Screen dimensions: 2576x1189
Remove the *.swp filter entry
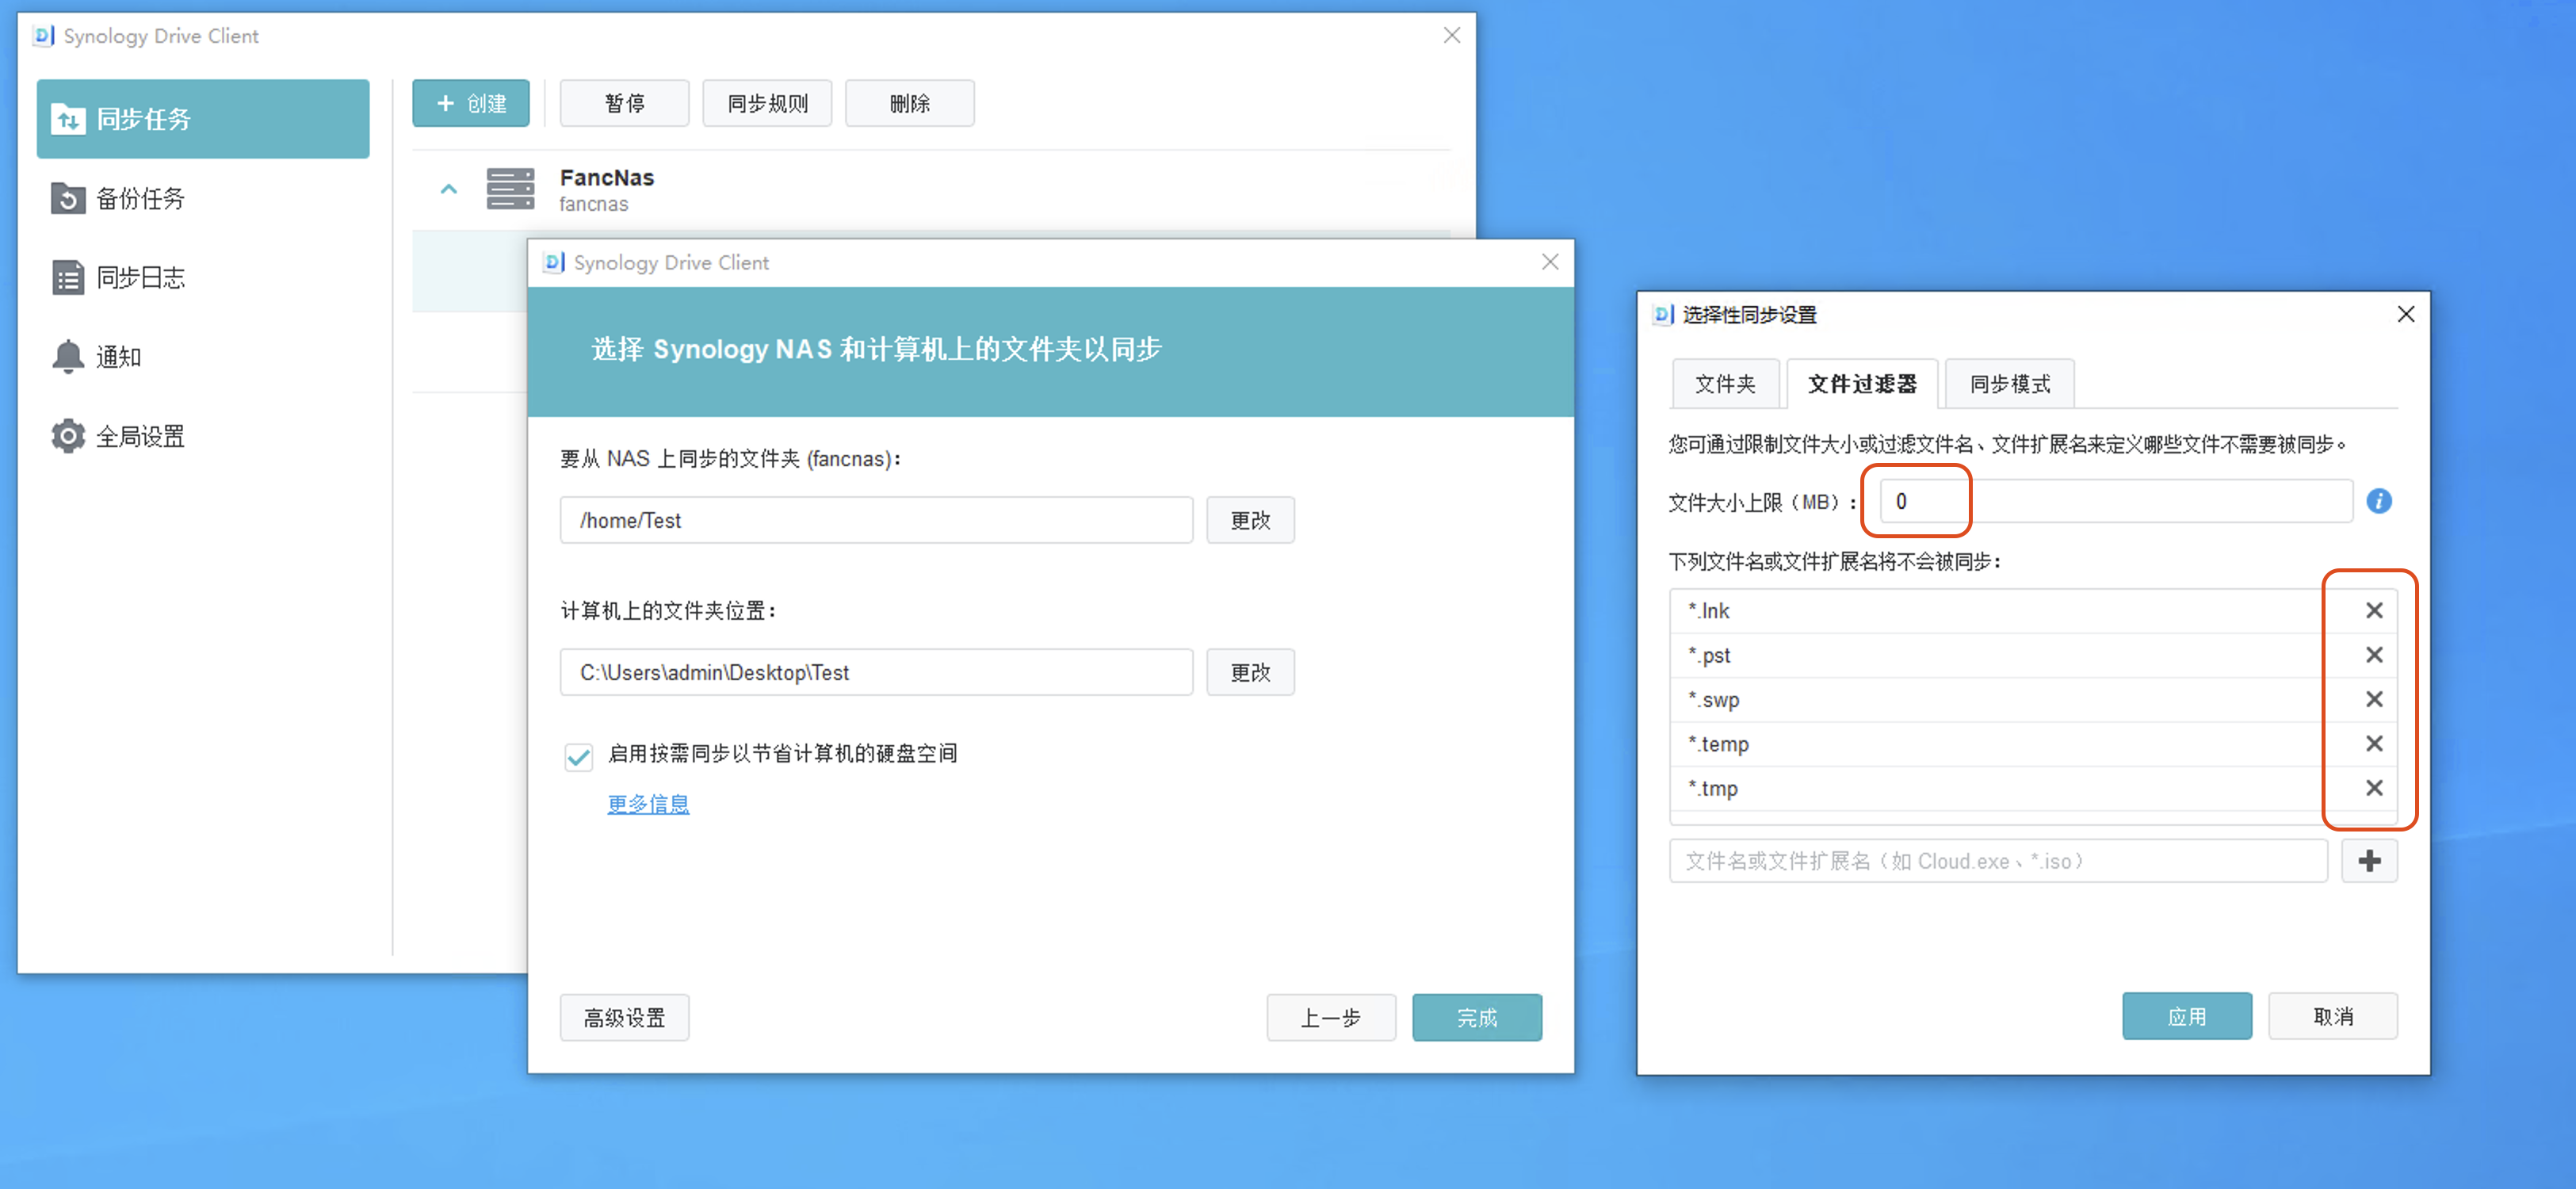tap(2374, 699)
